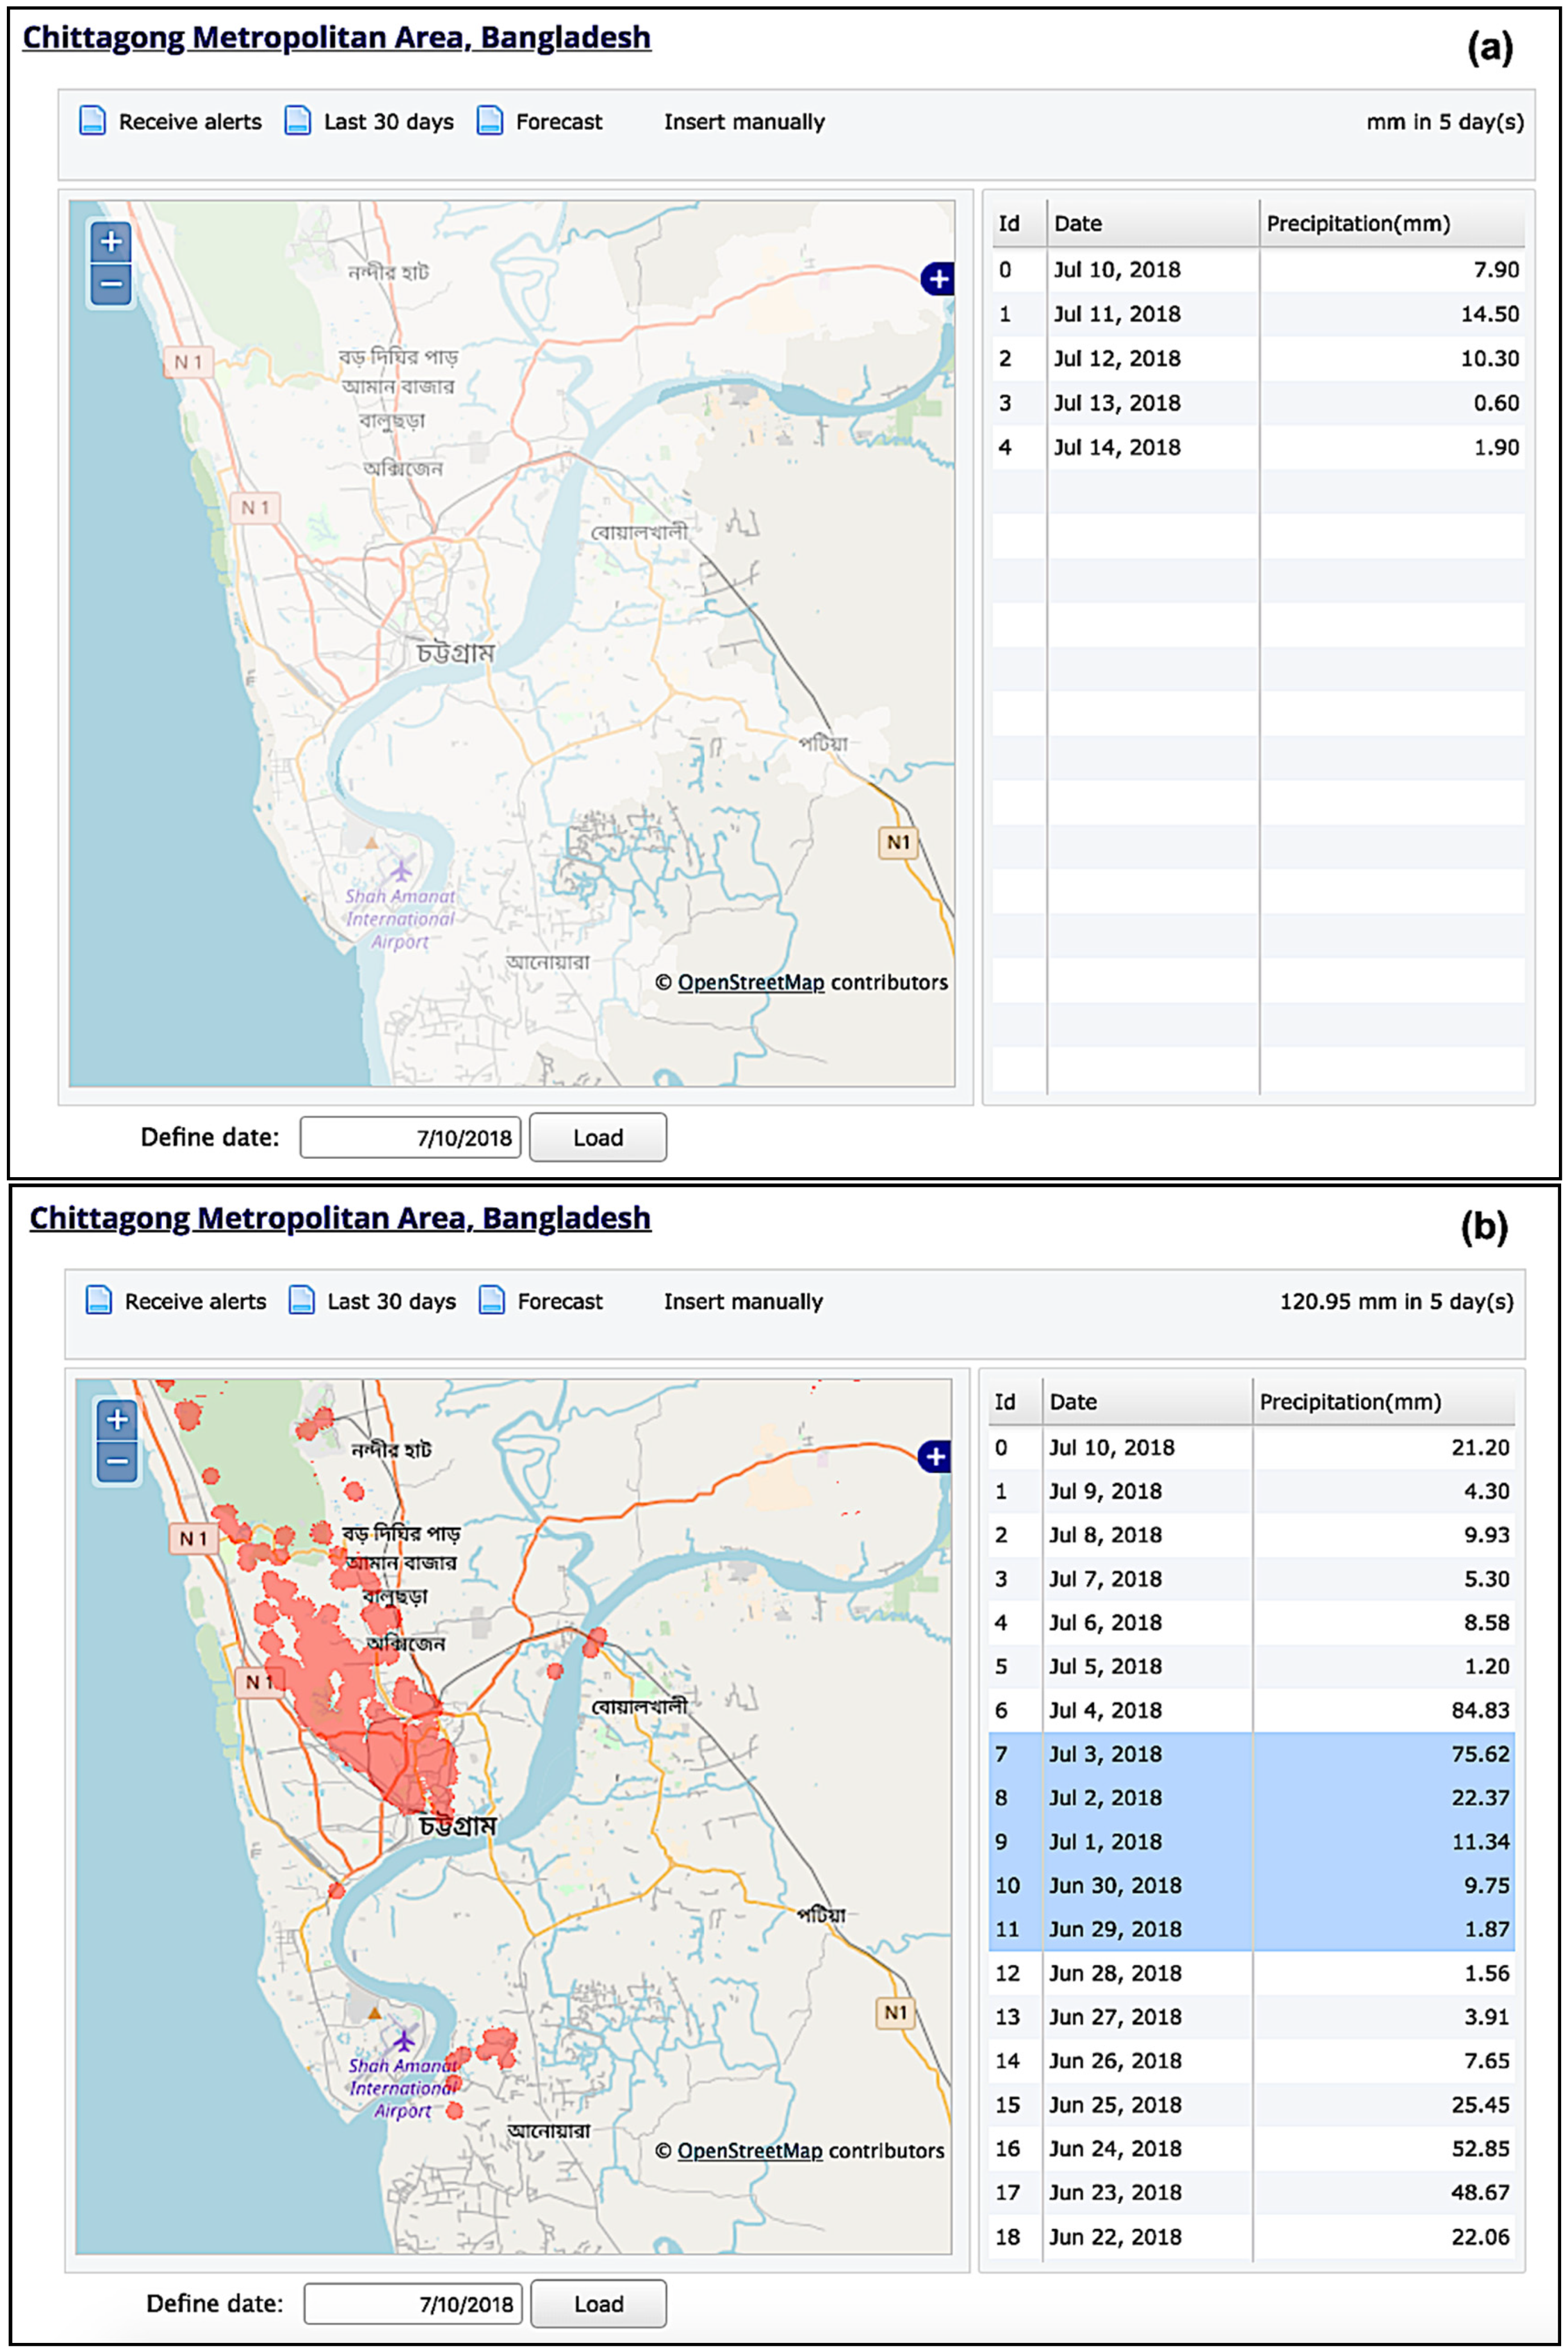
Task: Select Insert manually in bottom toolbar
Action: coord(743,1301)
